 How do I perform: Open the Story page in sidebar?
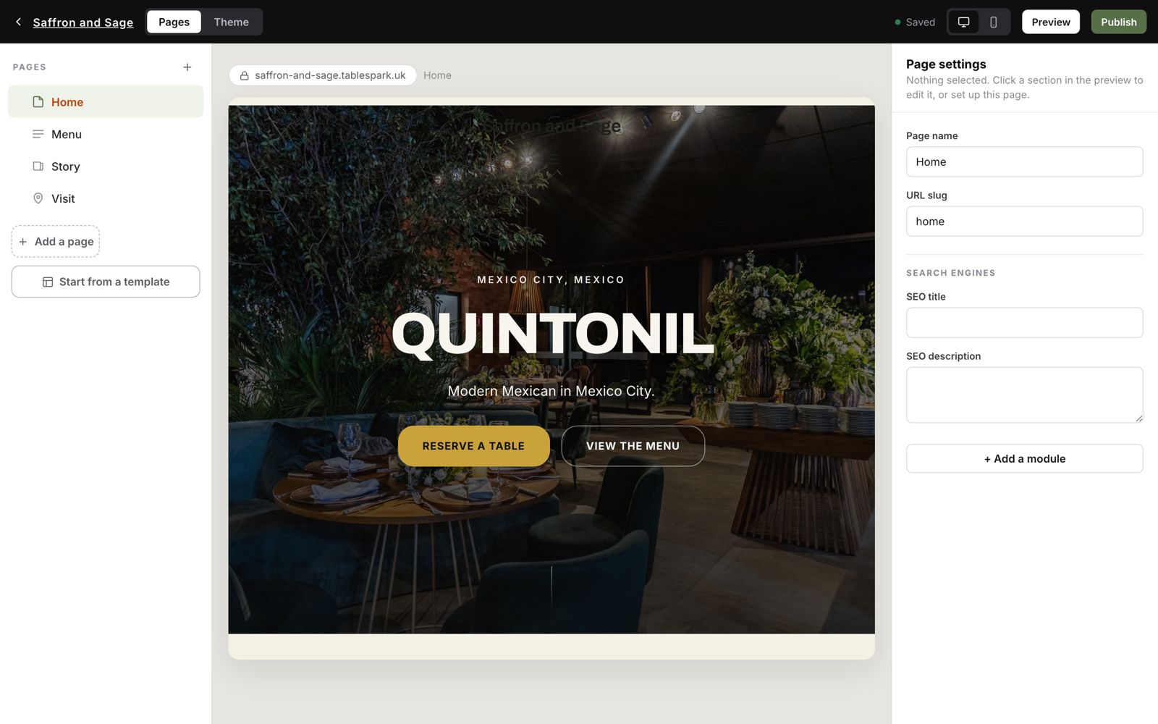point(106,167)
